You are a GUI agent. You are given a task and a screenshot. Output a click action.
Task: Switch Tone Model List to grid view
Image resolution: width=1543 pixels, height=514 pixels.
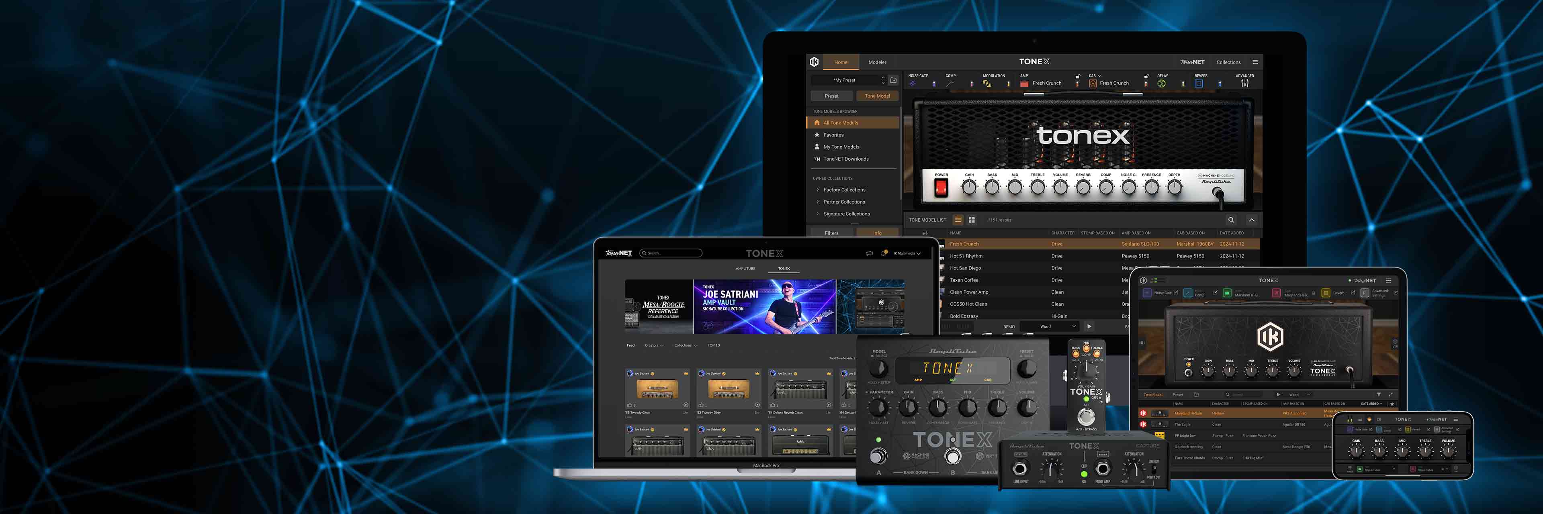[972, 220]
